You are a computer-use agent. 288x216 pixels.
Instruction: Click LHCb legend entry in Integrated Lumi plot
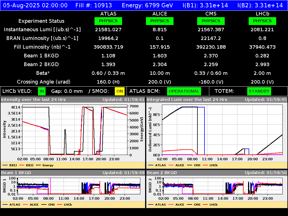tap(210, 165)
